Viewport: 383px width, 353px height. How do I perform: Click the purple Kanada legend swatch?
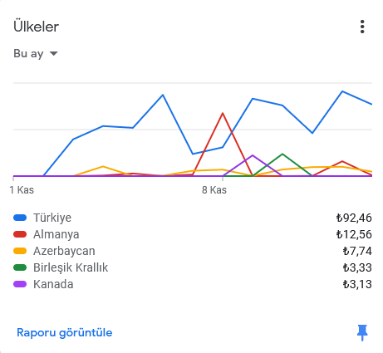click(x=20, y=284)
